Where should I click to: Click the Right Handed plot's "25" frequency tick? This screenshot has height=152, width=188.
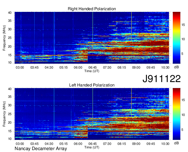click(10, 38)
